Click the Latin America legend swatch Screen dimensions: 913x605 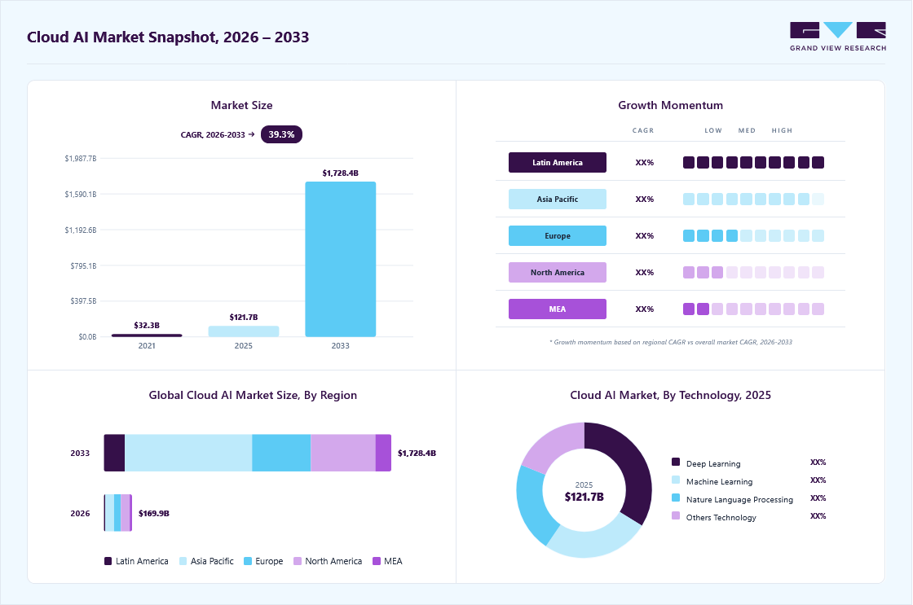108,561
